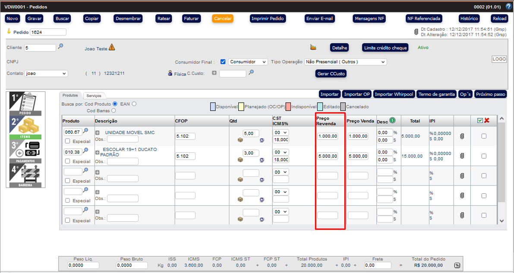The height and width of the screenshot is (273, 514).
Task: Select the EAN search radio button
Action: click(134, 104)
